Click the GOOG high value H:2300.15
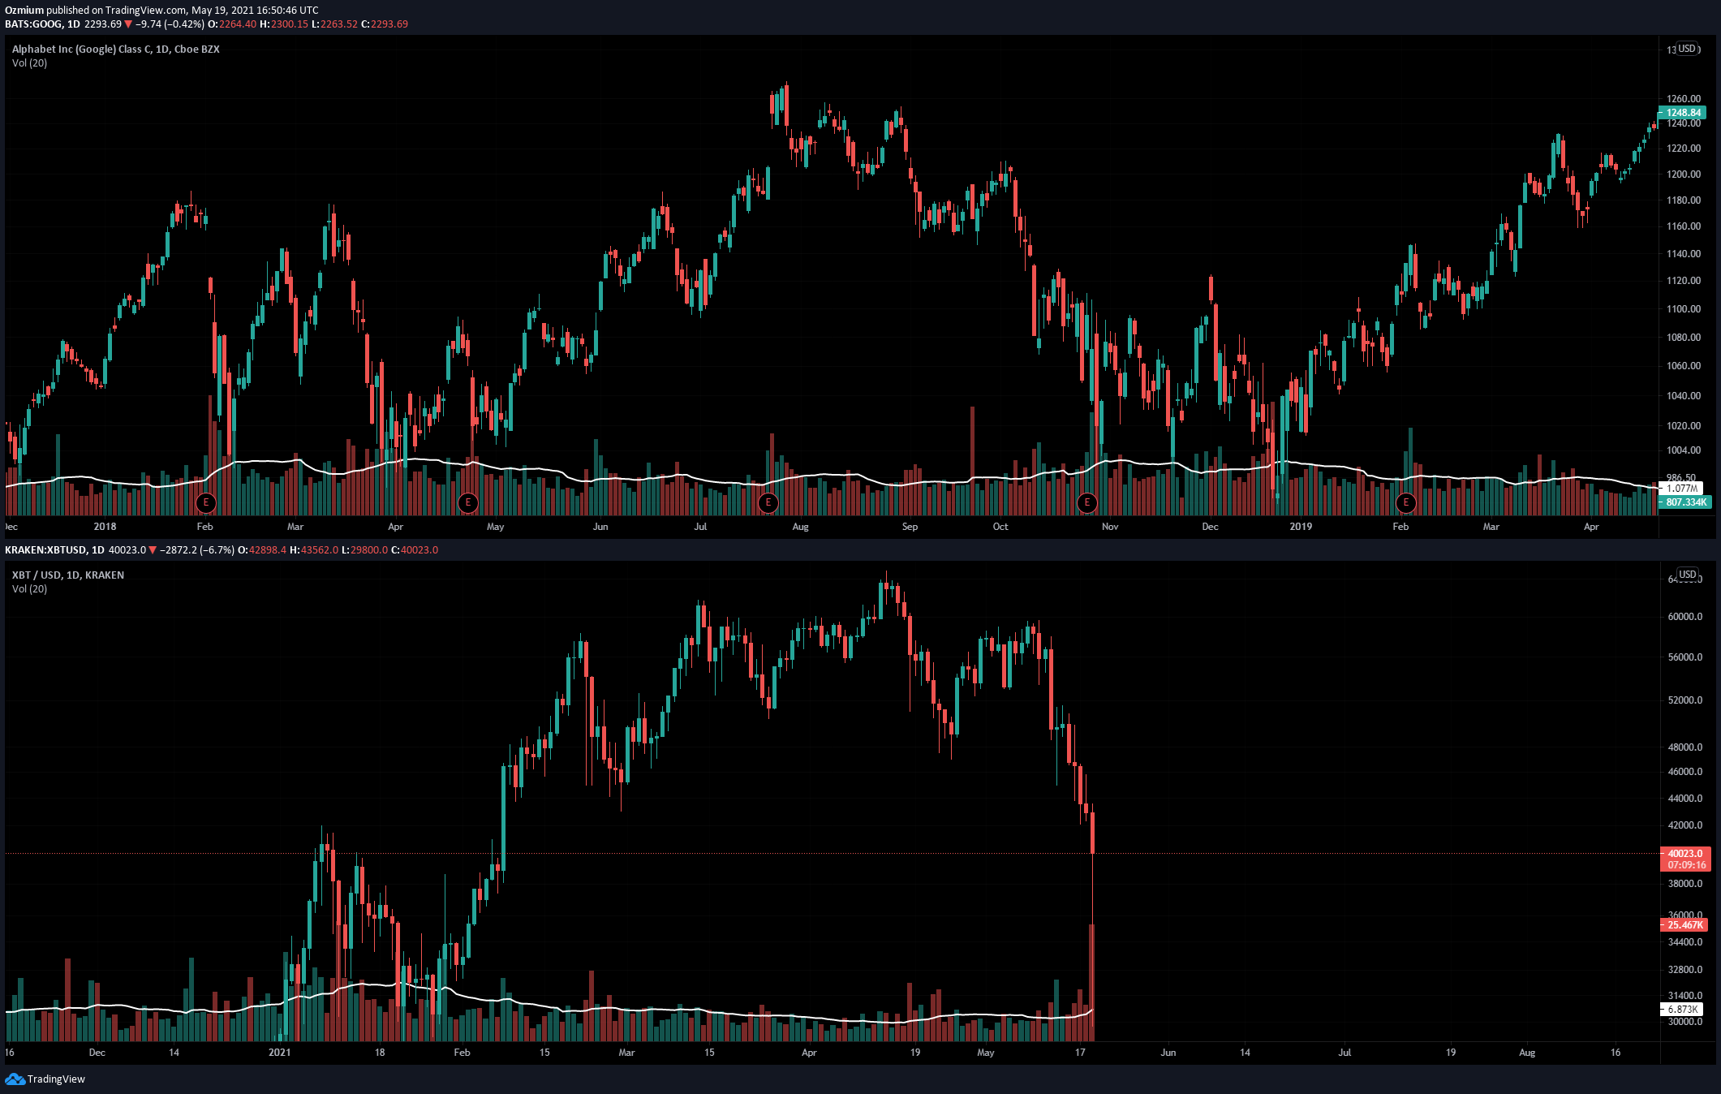Screen dimensions: 1721x1094 tap(284, 24)
